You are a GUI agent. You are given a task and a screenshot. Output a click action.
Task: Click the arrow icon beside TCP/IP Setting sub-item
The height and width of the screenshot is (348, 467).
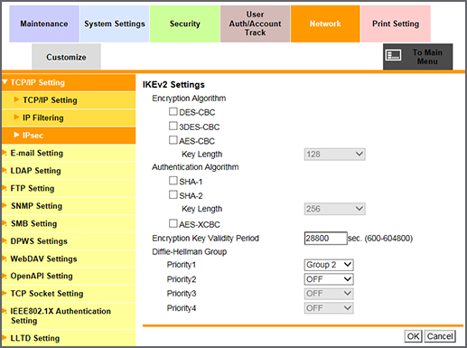click(16, 99)
